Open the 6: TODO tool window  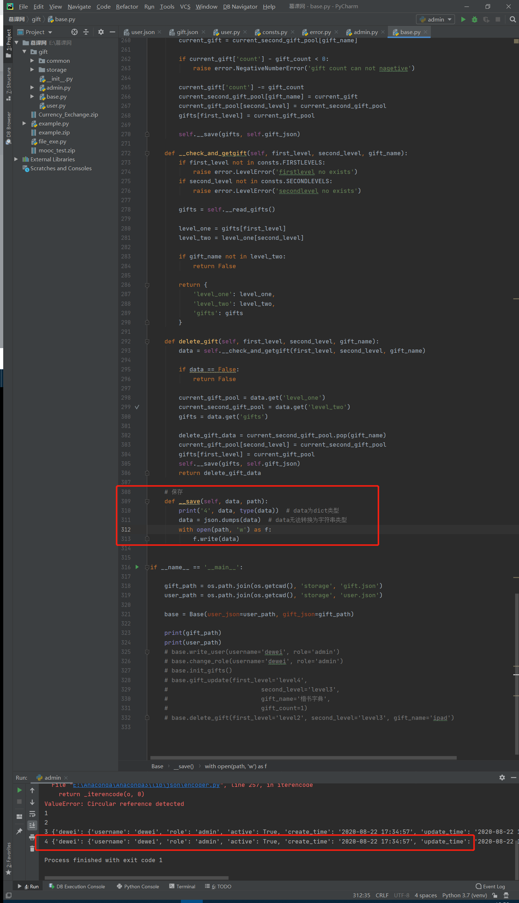[218, 886]
